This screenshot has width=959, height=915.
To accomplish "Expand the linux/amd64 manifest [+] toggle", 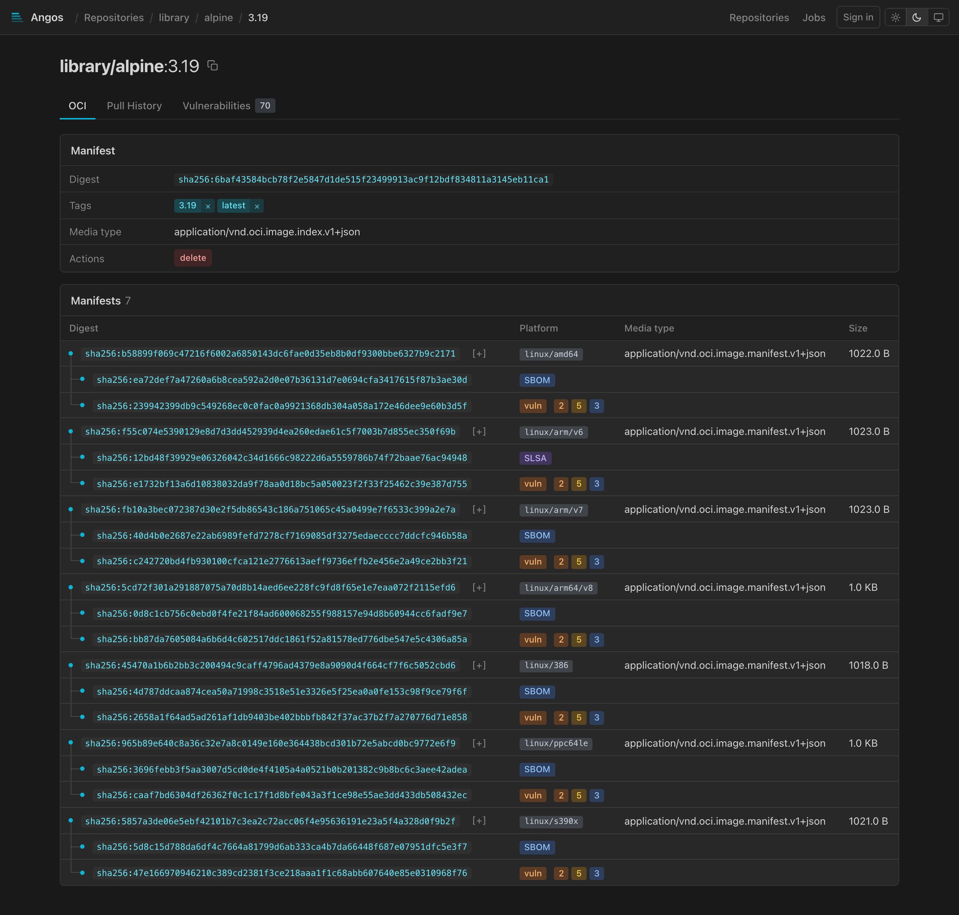I will click(x=479, y=354).
